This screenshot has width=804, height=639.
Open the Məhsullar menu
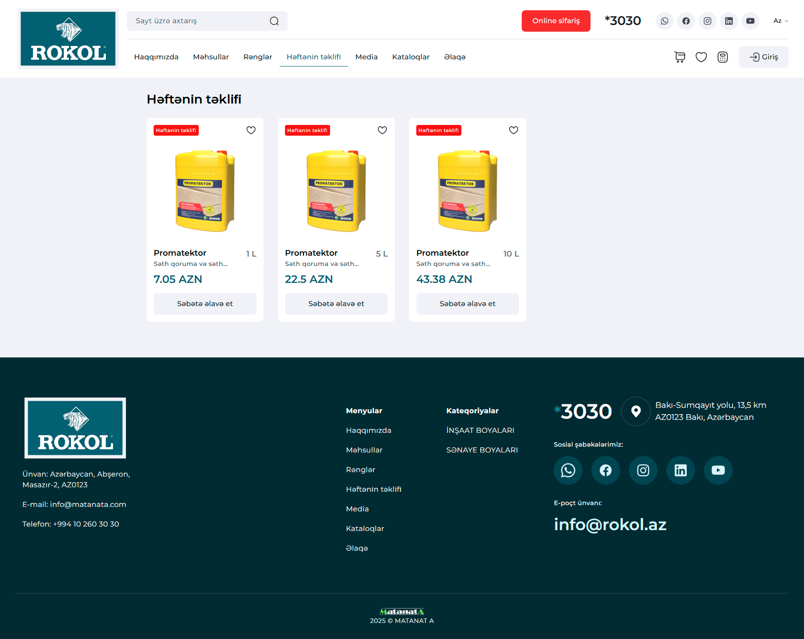click(x=211, y=57)
